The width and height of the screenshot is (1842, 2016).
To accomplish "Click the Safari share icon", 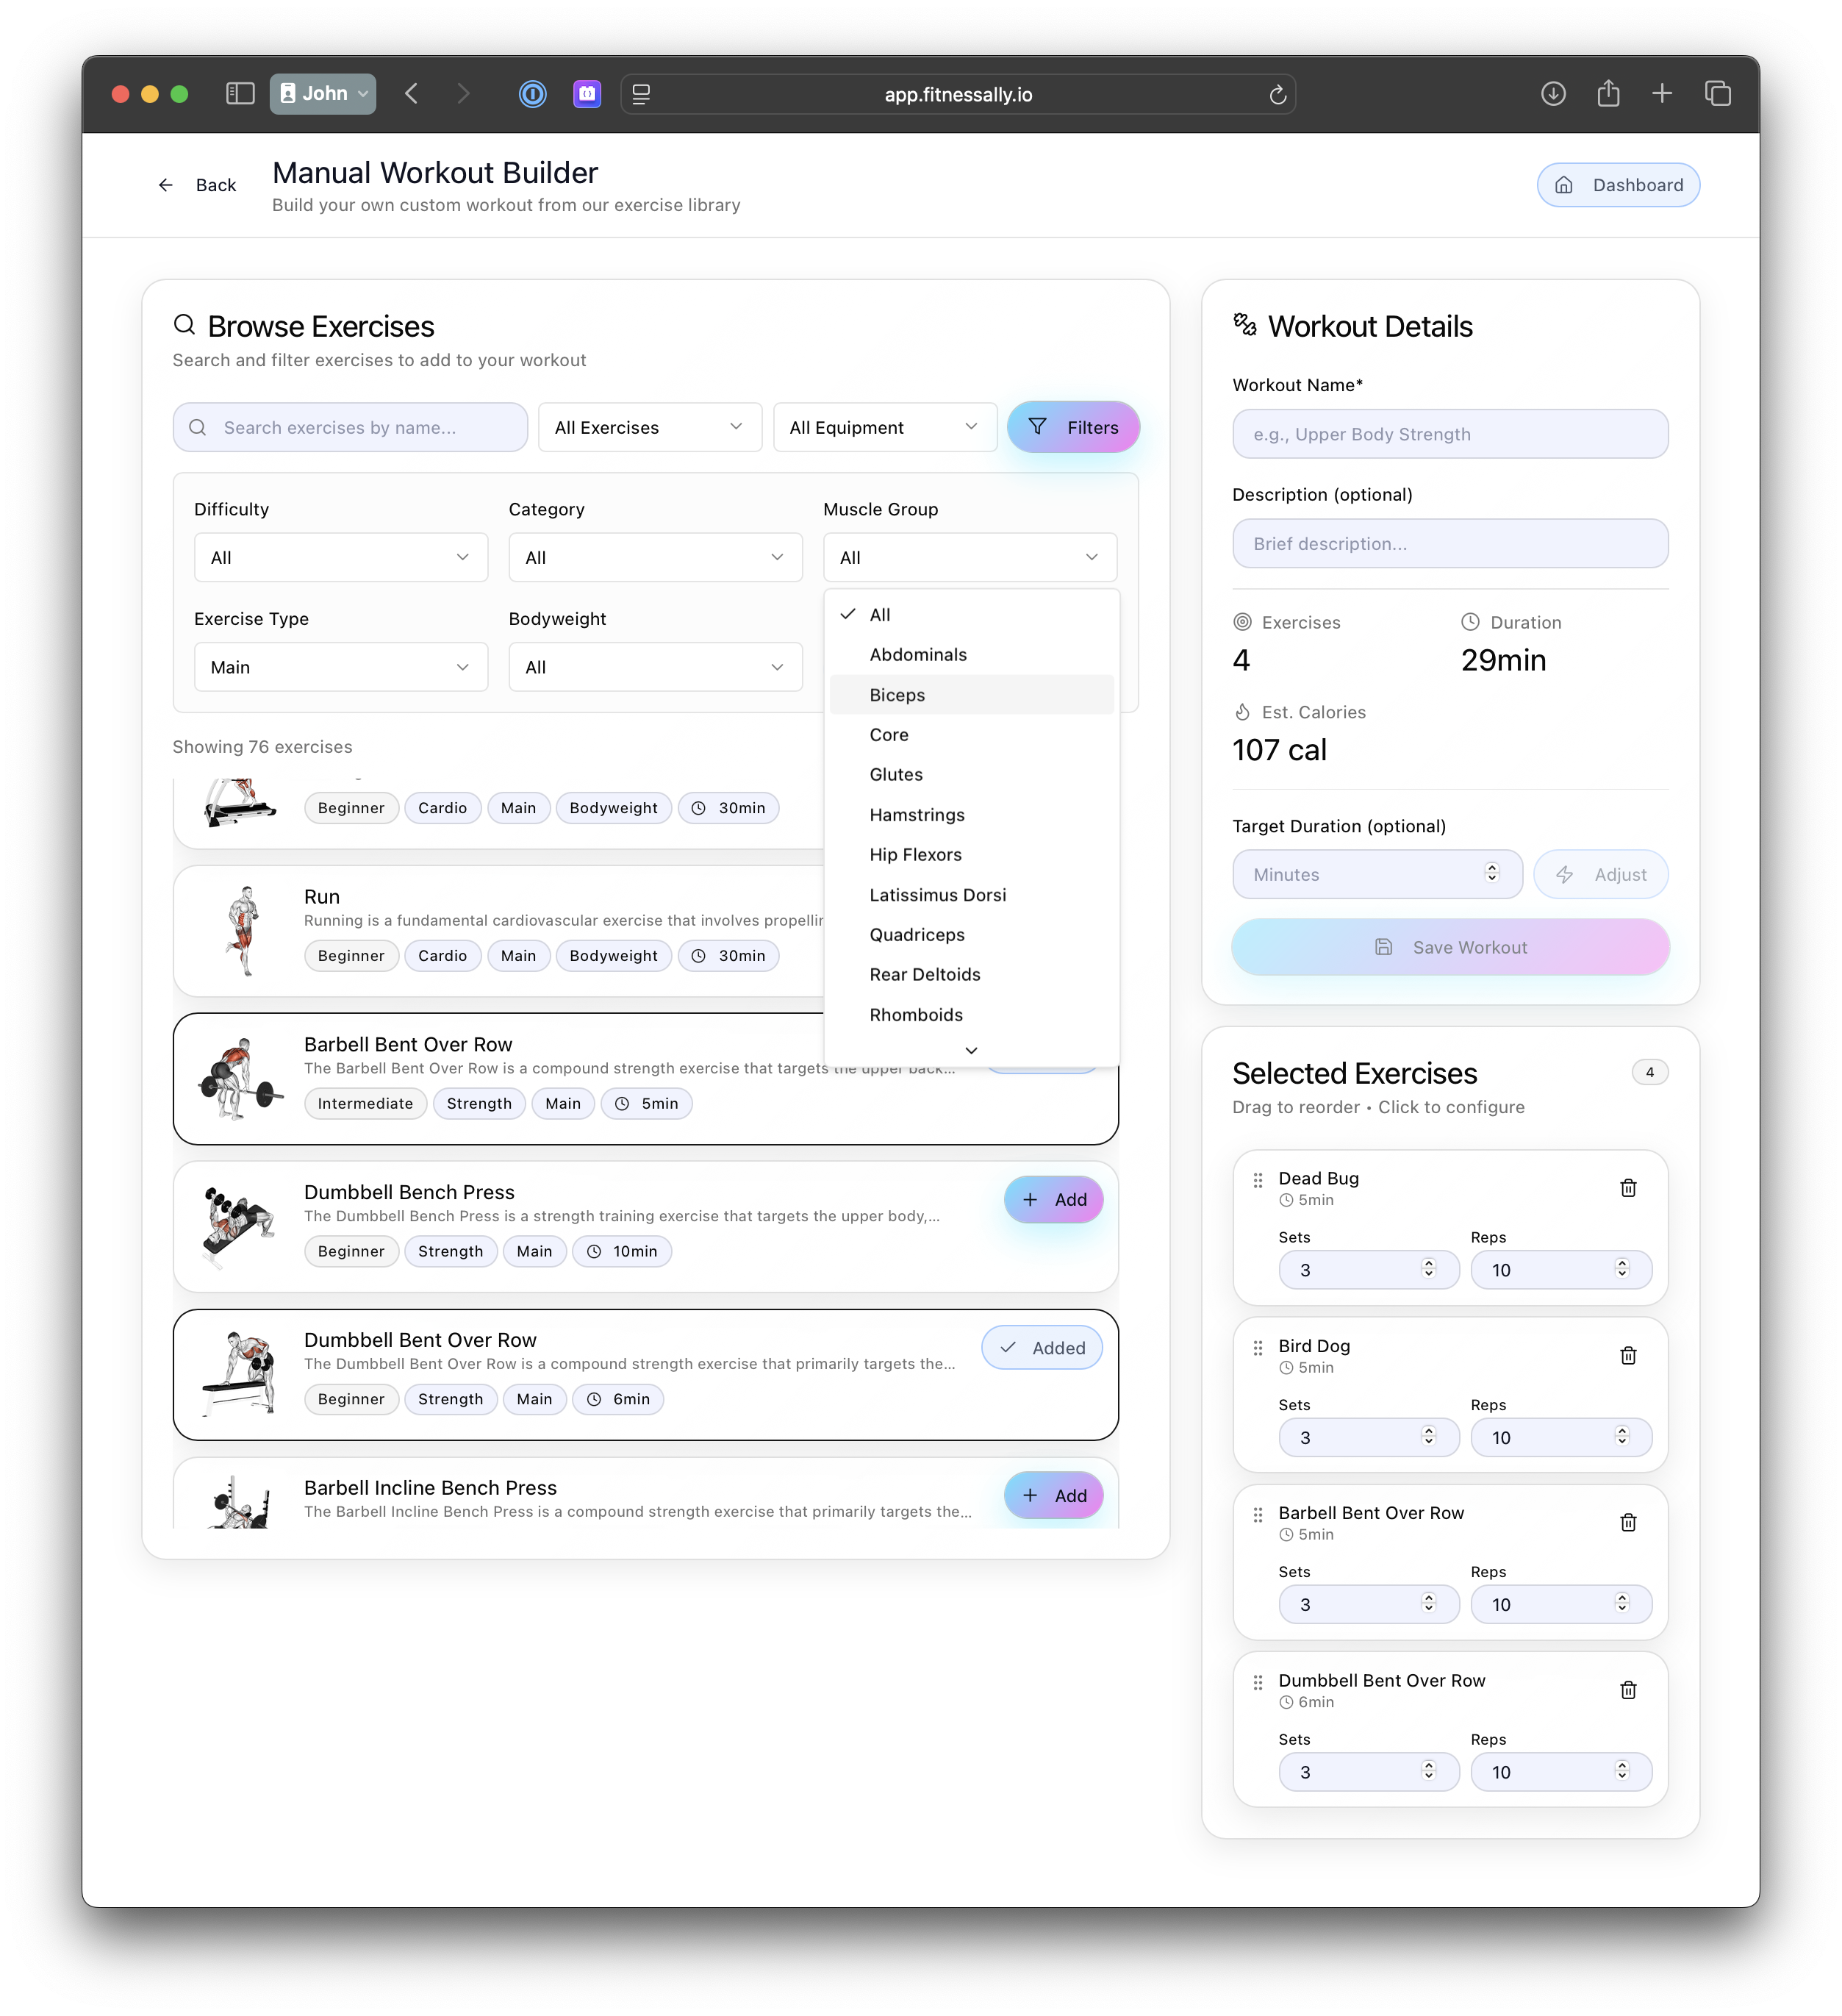I will click(x=1608, y=94).
